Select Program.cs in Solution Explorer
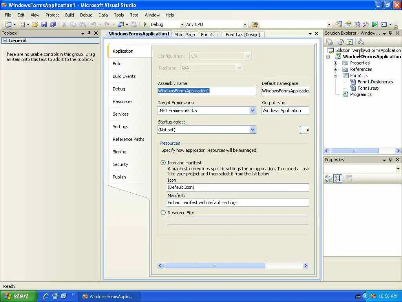This screenshot has height=302, width=402. pyautogui.click(x=361, y=94)
